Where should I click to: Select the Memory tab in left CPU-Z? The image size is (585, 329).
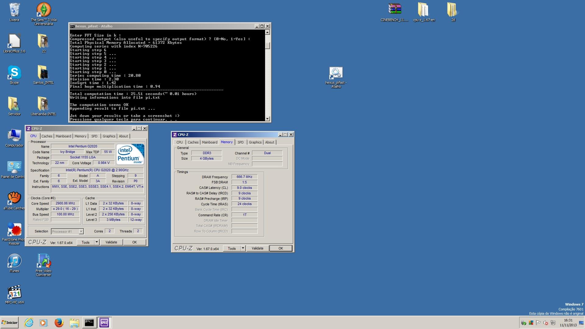tap(80, 136)
